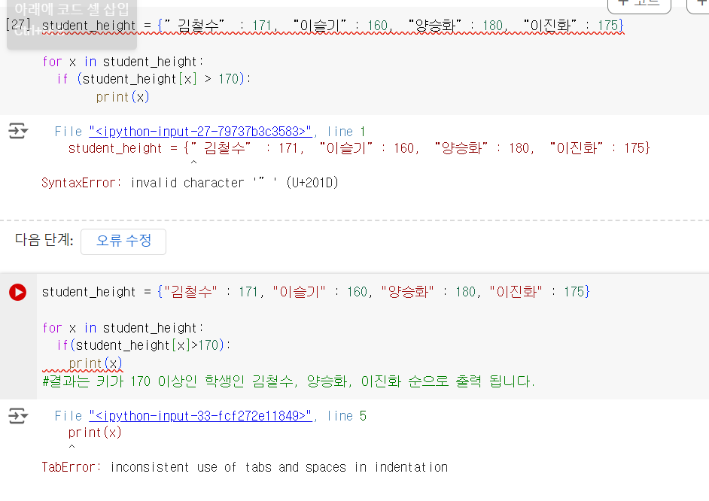Run the cell with the red play button
The width and height of the screenshot is (709, 501).
17,292
